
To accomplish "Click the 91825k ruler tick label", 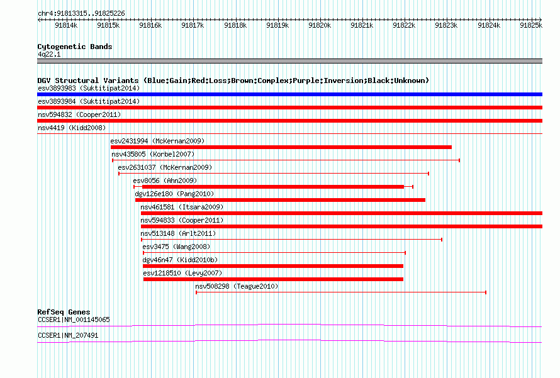I will 531,25.
